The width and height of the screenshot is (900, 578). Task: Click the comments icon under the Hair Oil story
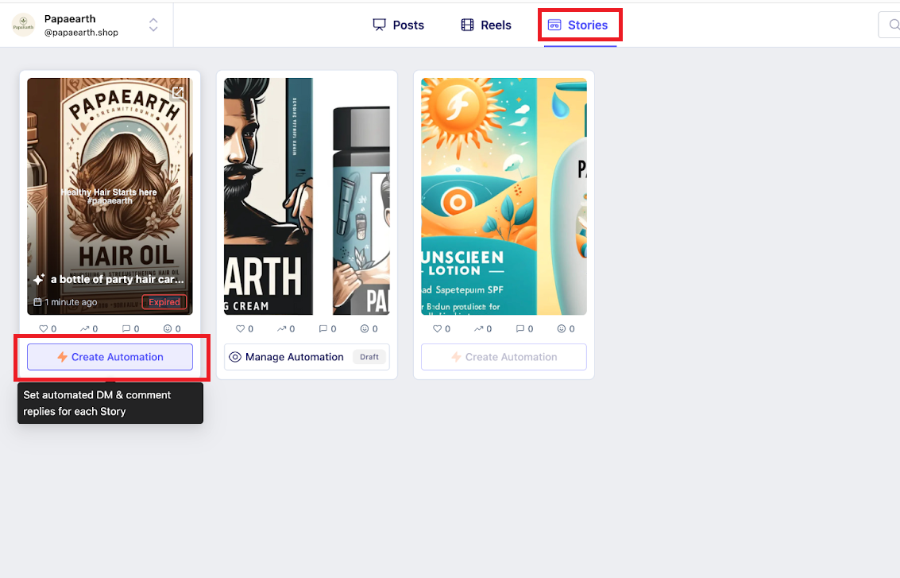(126, 328)
